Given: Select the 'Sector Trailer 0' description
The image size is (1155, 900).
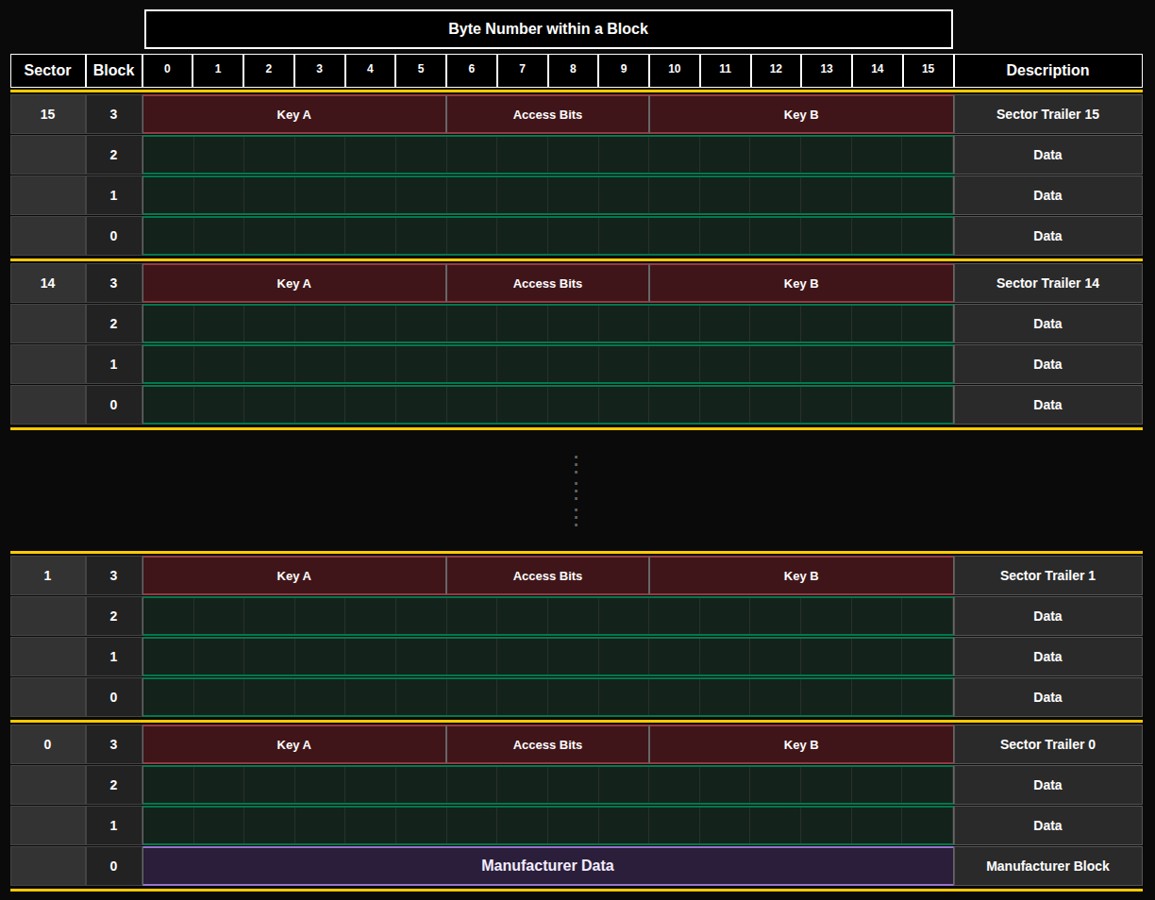Looking at the screenshot, I should [x=1047, y=745].
